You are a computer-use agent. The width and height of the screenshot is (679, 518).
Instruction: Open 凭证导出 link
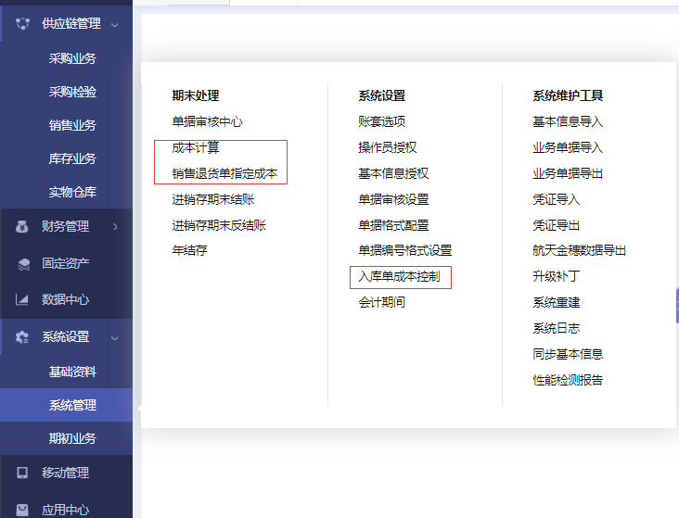pyautogui.click(x=556, y=225)
